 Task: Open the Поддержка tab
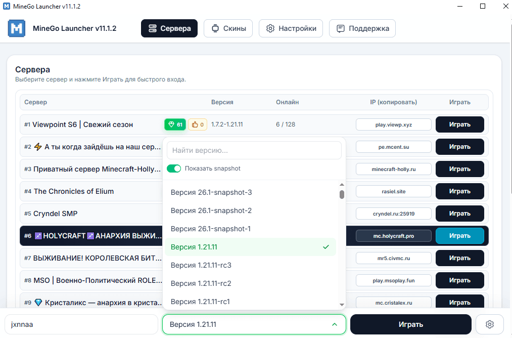[x=362, y=28]
